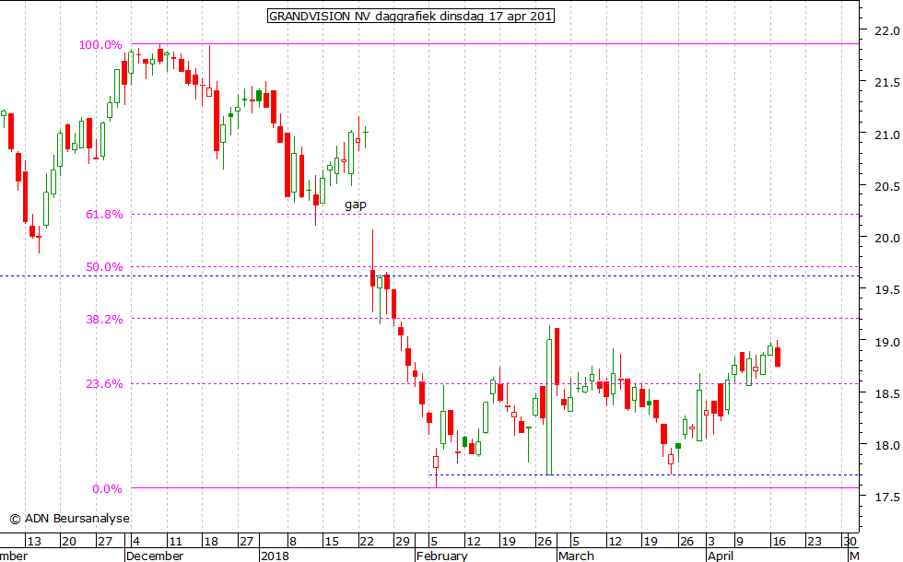Click the 21.5 price axis value
The image size is (903, 562).
coord(886,83)
